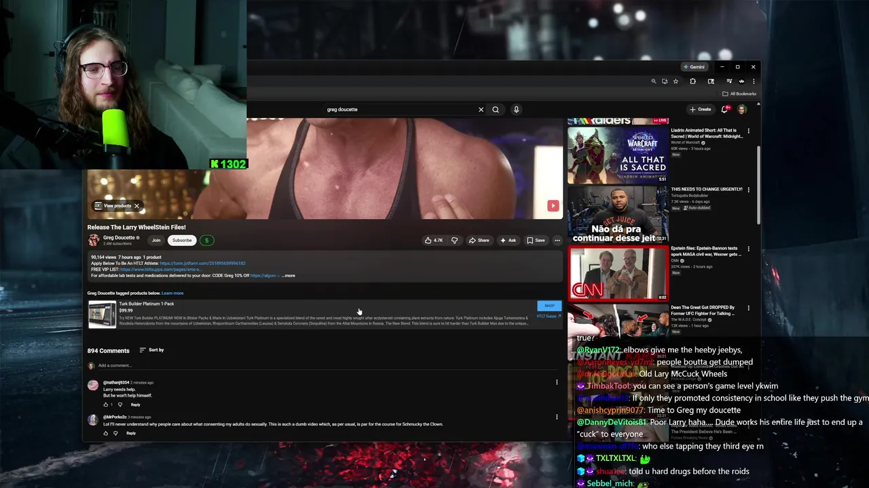Click 'Release The Larry WheelStein Files!' title
Viewport: 869px width, 488px height.
pos(136,227)
